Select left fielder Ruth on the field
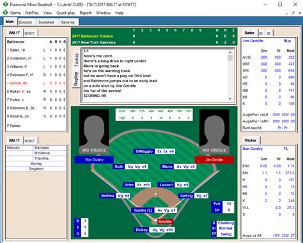The height and width of the screenshot is (243, 303). point(130,166)
